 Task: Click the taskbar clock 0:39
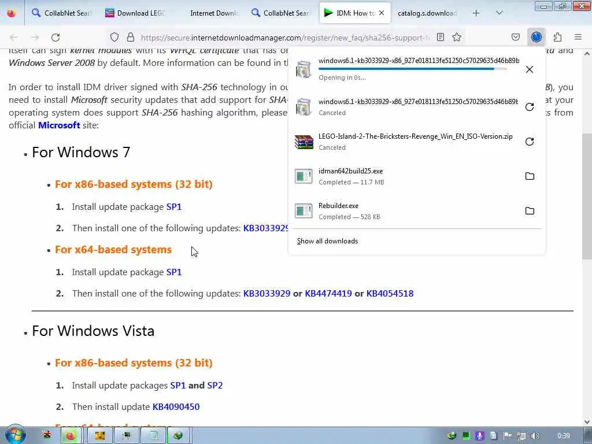pos(564,436)
